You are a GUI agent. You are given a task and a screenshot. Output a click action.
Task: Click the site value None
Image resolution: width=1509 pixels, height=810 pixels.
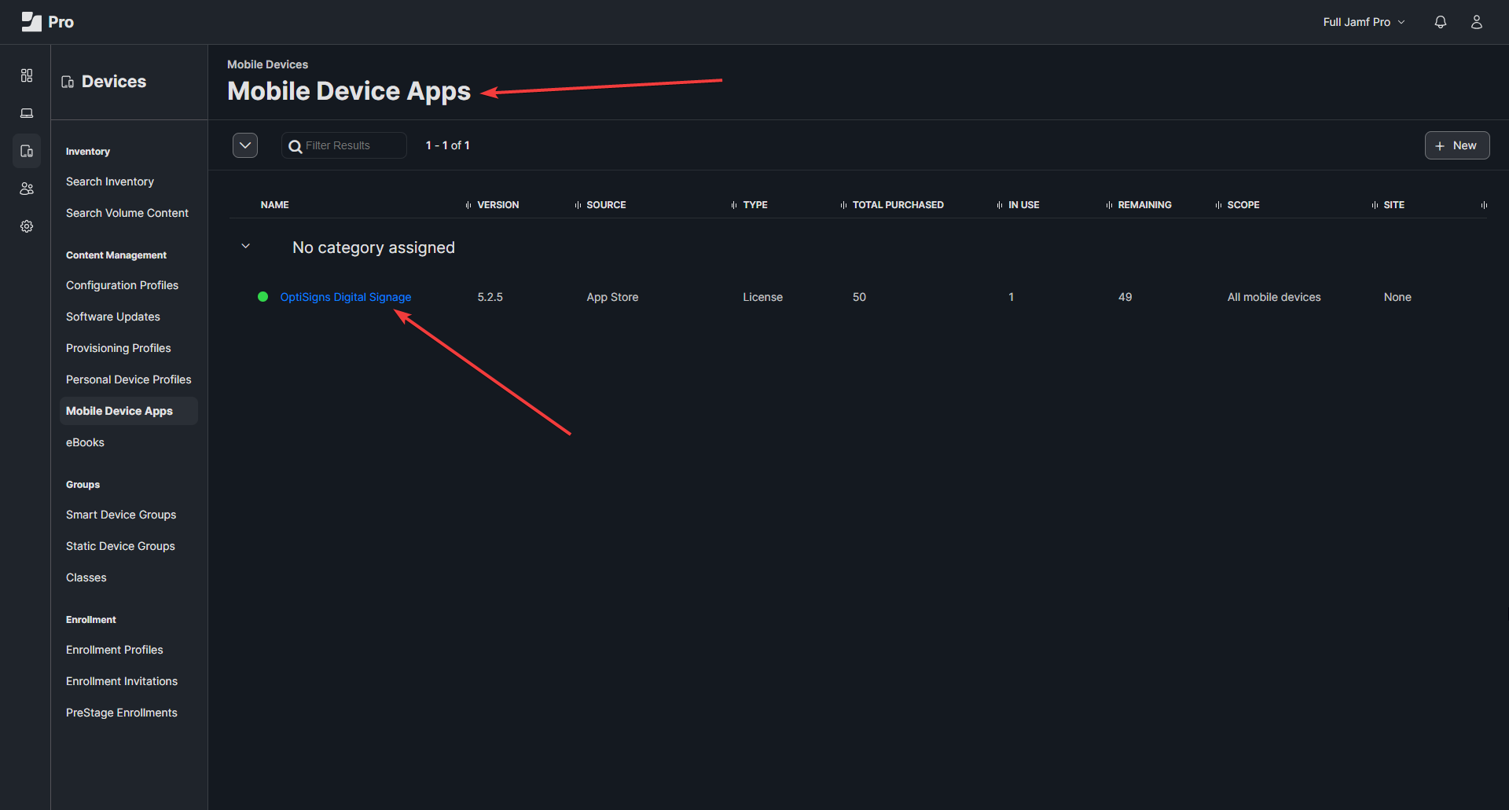point(1397,297)
